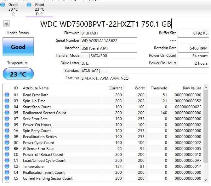This screenshot has height=186, width=211.
Task: Select the Reallocation Event Count attribute name
Action: click(44, 173)
